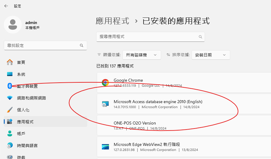This screenshot has width=271, height=159.
Task: Select Microsoft Access database engine 2010 name
Action: pyautogui.click(x=158, y=101)
